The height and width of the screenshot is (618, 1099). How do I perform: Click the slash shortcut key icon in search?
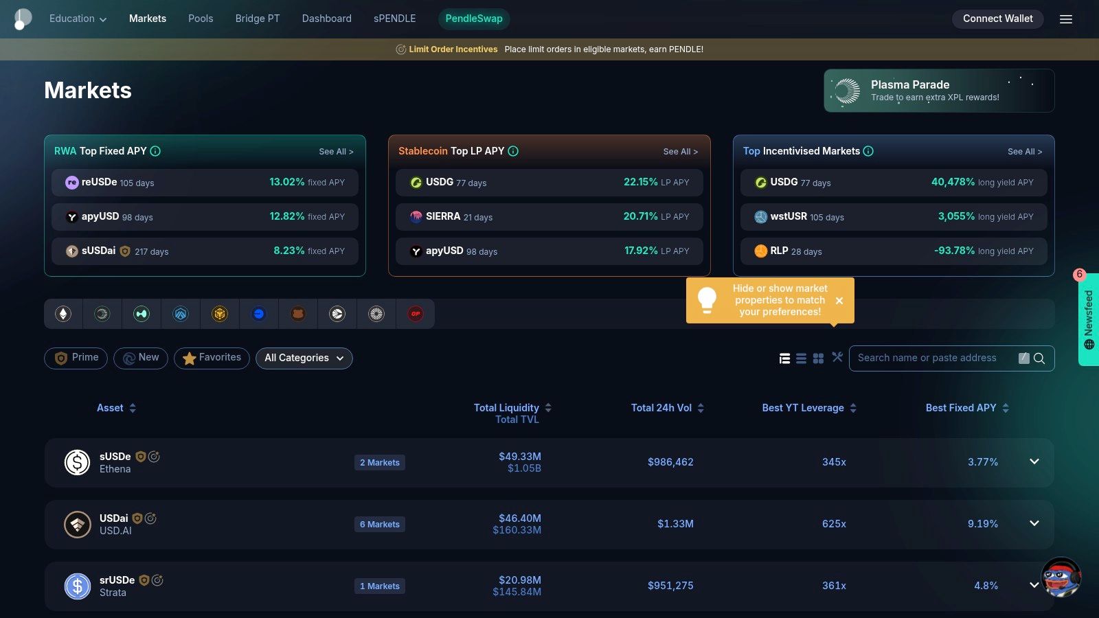[1024, 358]
